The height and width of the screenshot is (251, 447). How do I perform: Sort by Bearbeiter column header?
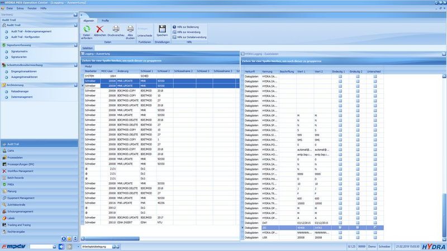[91, 71]
